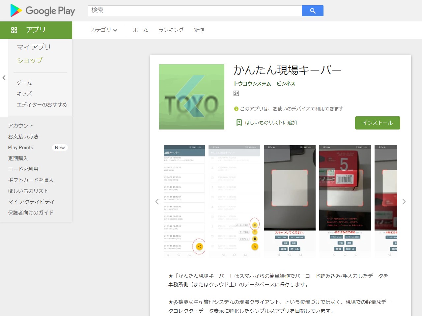422x316 pixels.
Task: Click the Google Play logo
Action: pos(43,11)
